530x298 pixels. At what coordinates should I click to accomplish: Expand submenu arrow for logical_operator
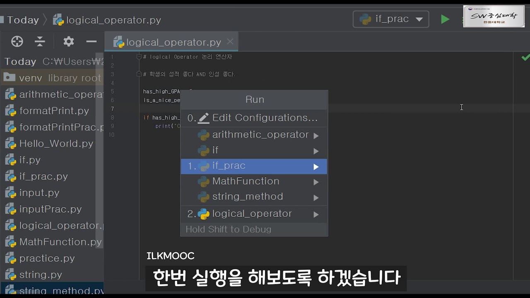coord(316,214)
